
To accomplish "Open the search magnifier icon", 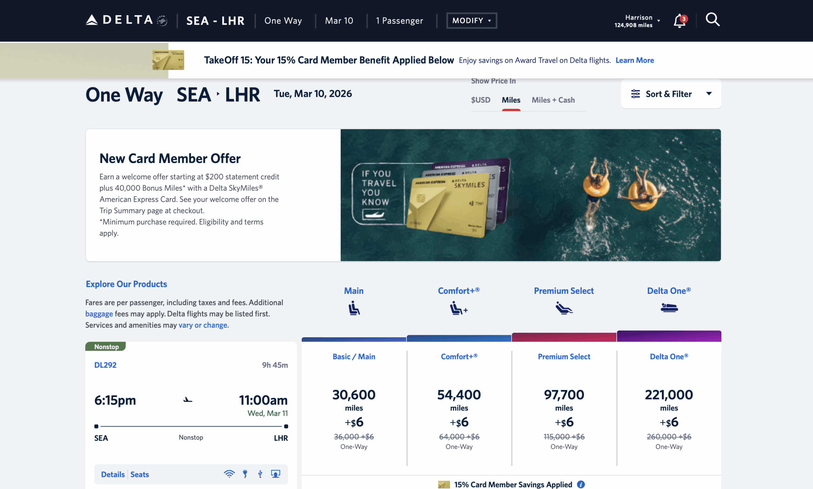I will 713,20.
